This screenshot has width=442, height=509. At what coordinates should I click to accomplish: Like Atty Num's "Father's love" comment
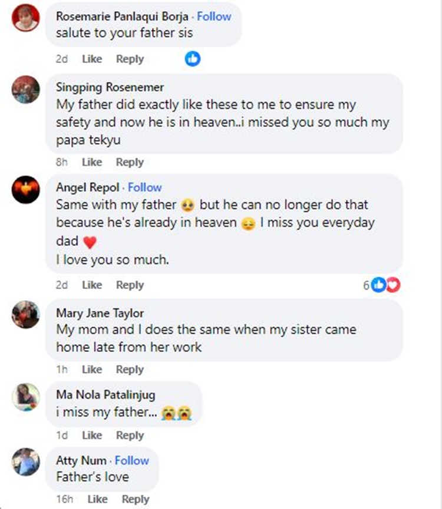pos(97,499)
